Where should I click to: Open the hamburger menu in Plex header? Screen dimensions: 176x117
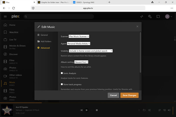tap(5, 17)
